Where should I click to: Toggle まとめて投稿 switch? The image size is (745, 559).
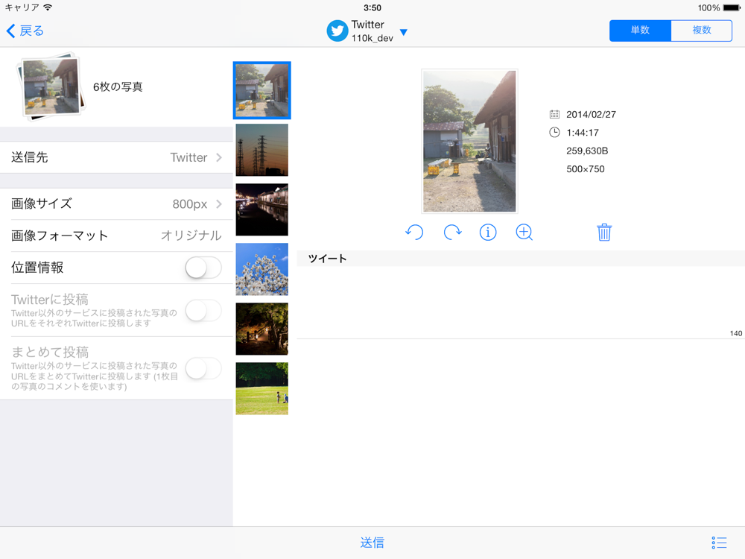point(203,368)
